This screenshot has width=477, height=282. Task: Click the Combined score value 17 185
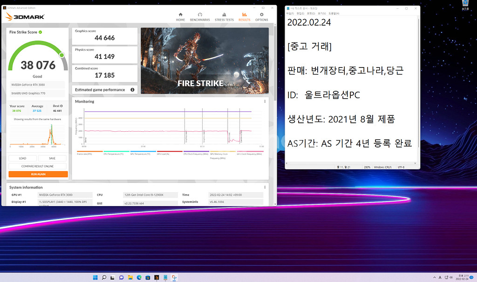point(105,75)
